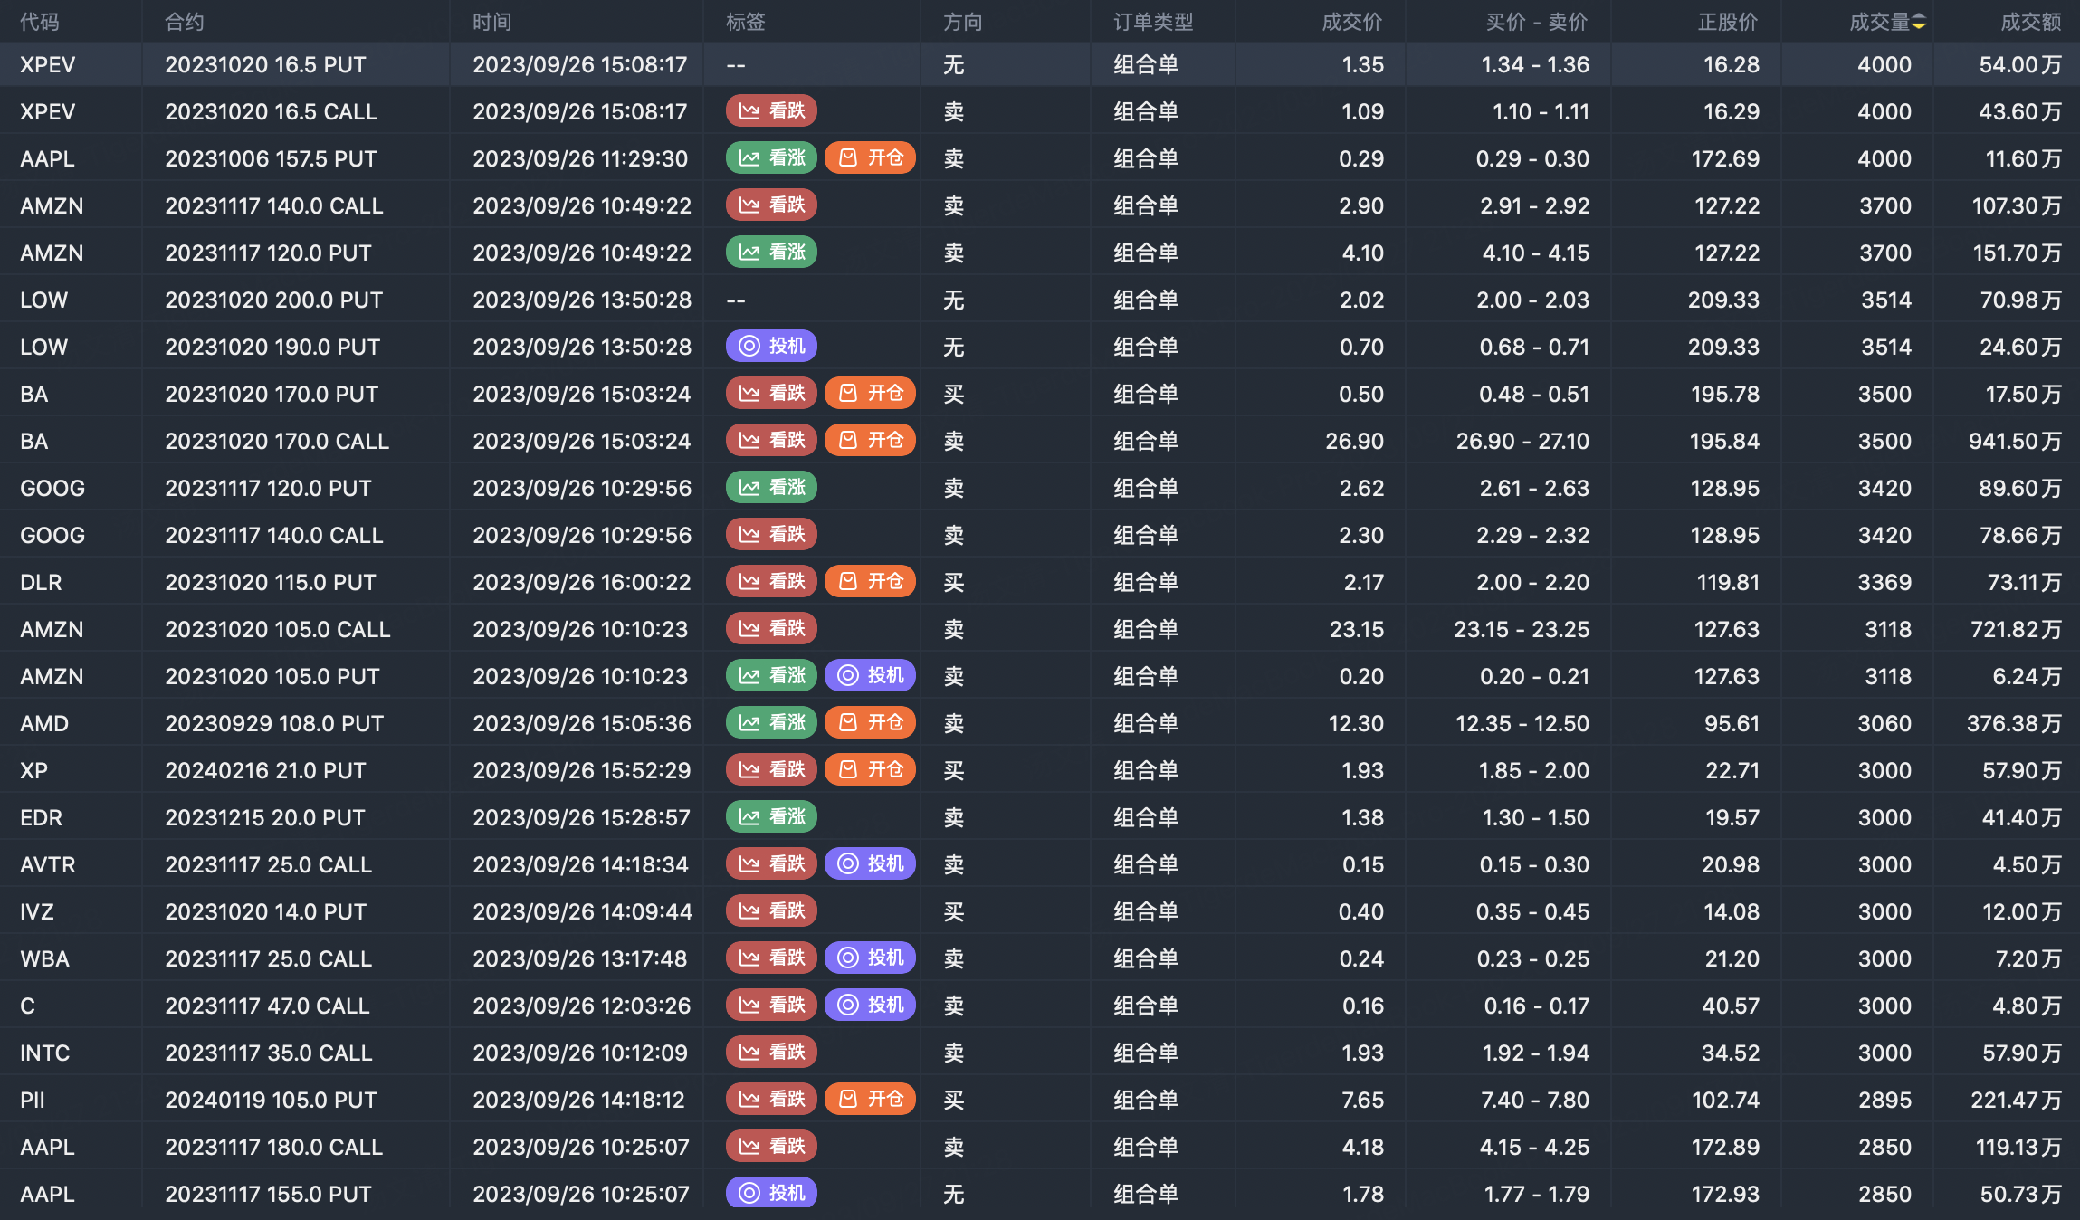The image size is (2080, 1220).
Task: Click timestamp 2023/09/26 16:00:22
Action: pyautogui.click(x=582, y=583)
